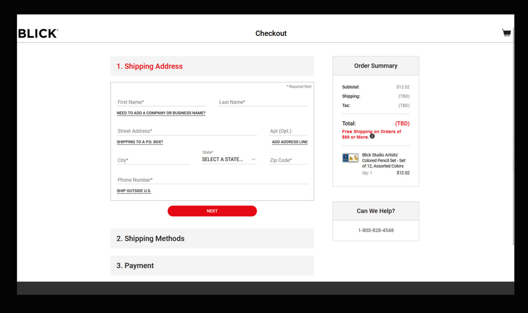Expand the Payment section
The height and width of the screenshot is (313, 528).
pos(212,266)
